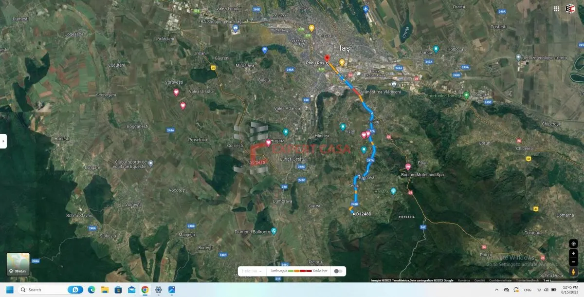Image resolution: width=584 pixels, height=297 pixels.
Task: Select the Street View pegman icon
Action: pos(573,272)
